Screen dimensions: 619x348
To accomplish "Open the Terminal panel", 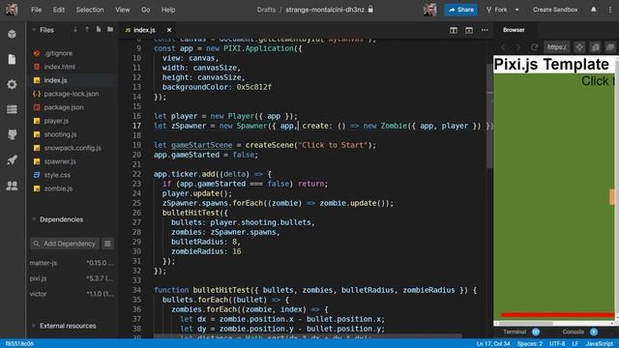I will click(515, 332).
